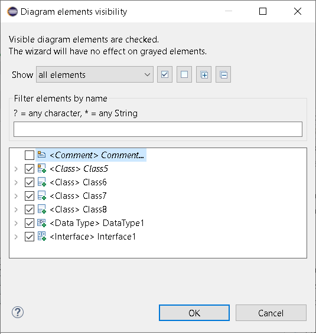Screen dimensions: 316x334
Task: Open help via the question mark icon
Action: click(x=18, y=312)
